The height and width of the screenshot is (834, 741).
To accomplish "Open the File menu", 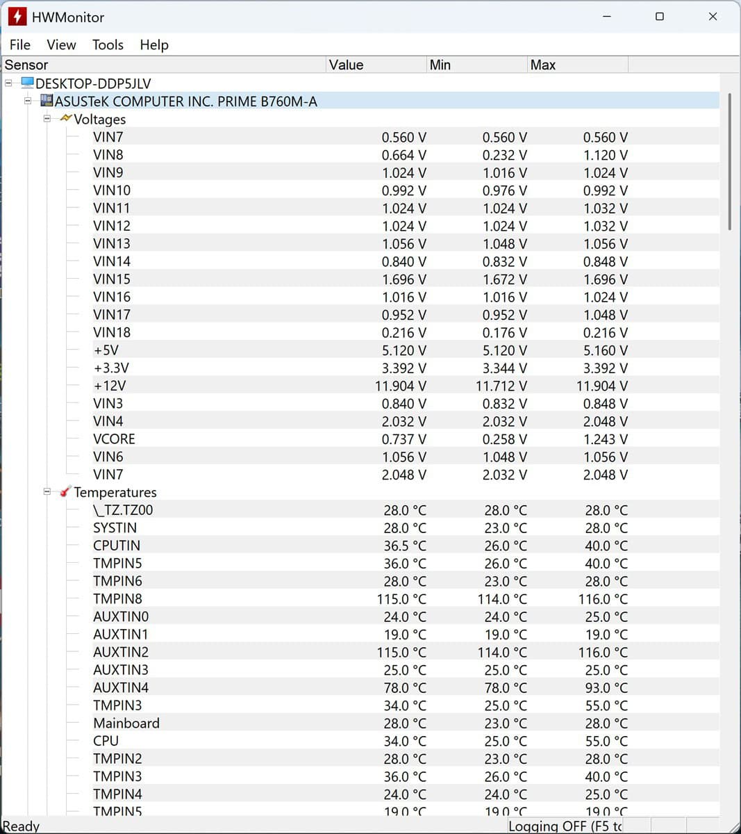I will (20, 44).
